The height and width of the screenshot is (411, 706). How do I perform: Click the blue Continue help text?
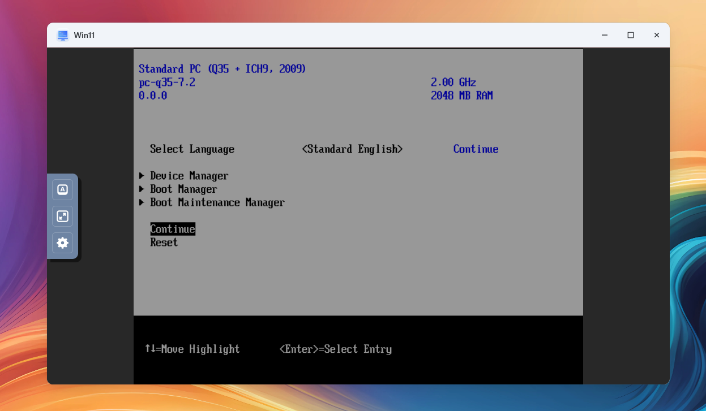[x=476, y=149]
